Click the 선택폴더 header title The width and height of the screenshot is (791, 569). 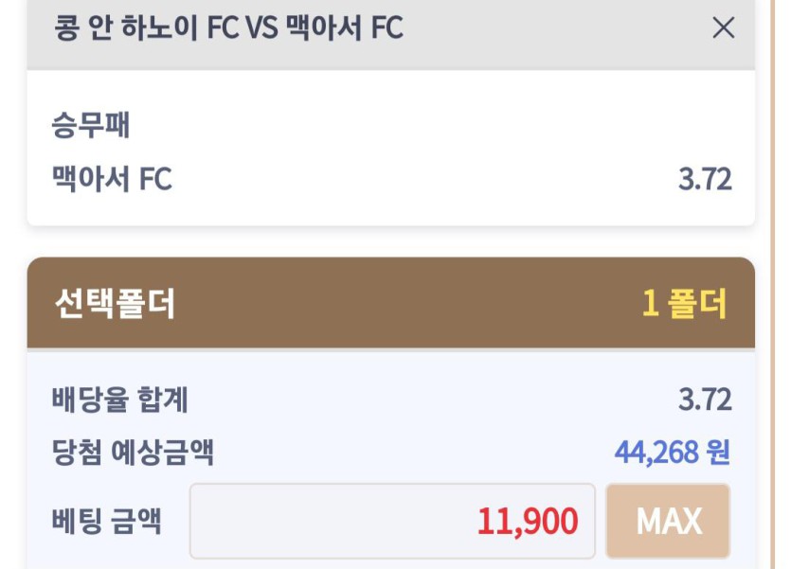pyautogui.click(x=115, y=304)
